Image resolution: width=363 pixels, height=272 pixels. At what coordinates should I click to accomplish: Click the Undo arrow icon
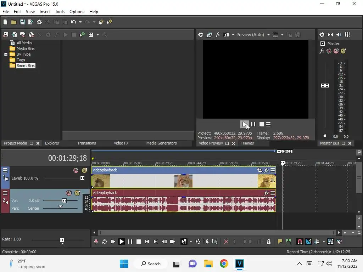(x=73, y=22)
